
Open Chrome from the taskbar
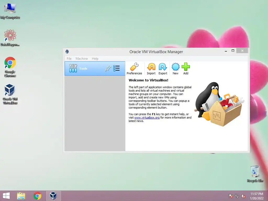tap(37, 196)
